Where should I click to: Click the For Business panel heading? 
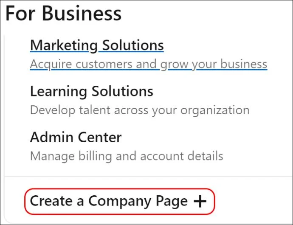(x=63, y=13)
